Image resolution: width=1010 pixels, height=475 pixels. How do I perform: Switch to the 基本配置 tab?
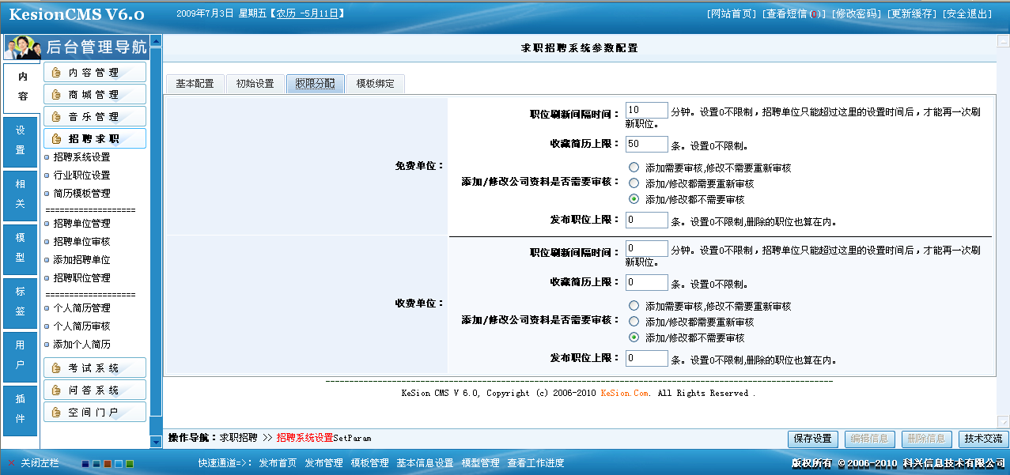click(x=194, y=82)
